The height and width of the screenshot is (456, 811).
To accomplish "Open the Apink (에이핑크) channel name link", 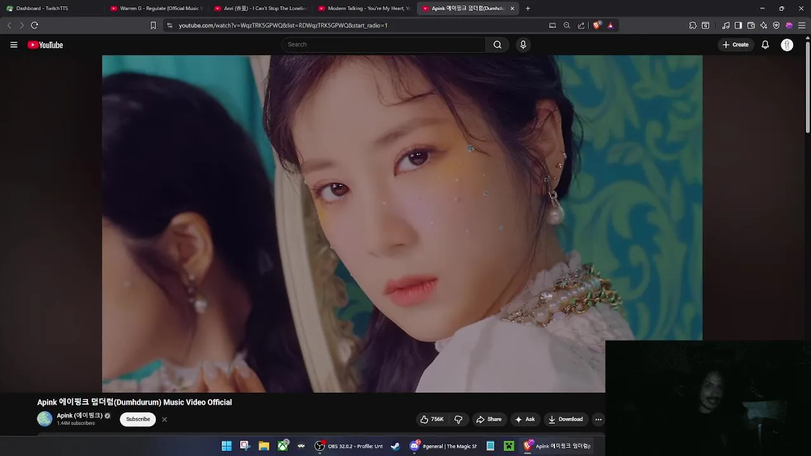I will 80,415.
